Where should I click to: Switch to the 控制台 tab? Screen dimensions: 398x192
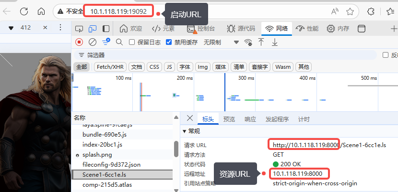(201, 29)
